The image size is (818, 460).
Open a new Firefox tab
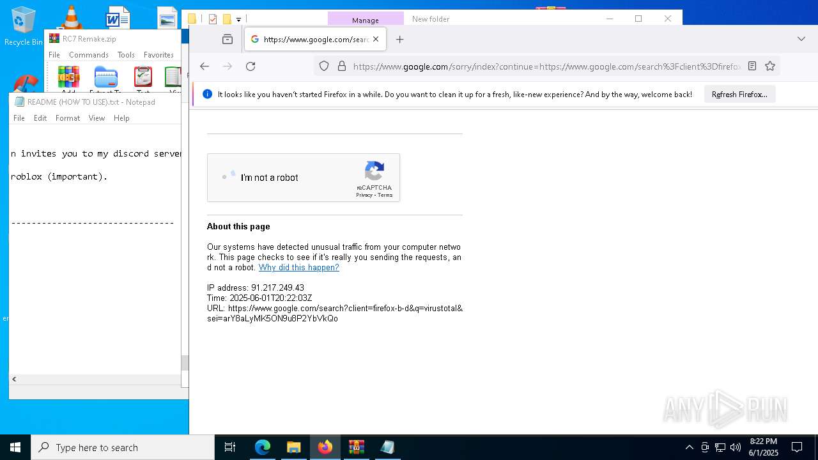[399, 39]
